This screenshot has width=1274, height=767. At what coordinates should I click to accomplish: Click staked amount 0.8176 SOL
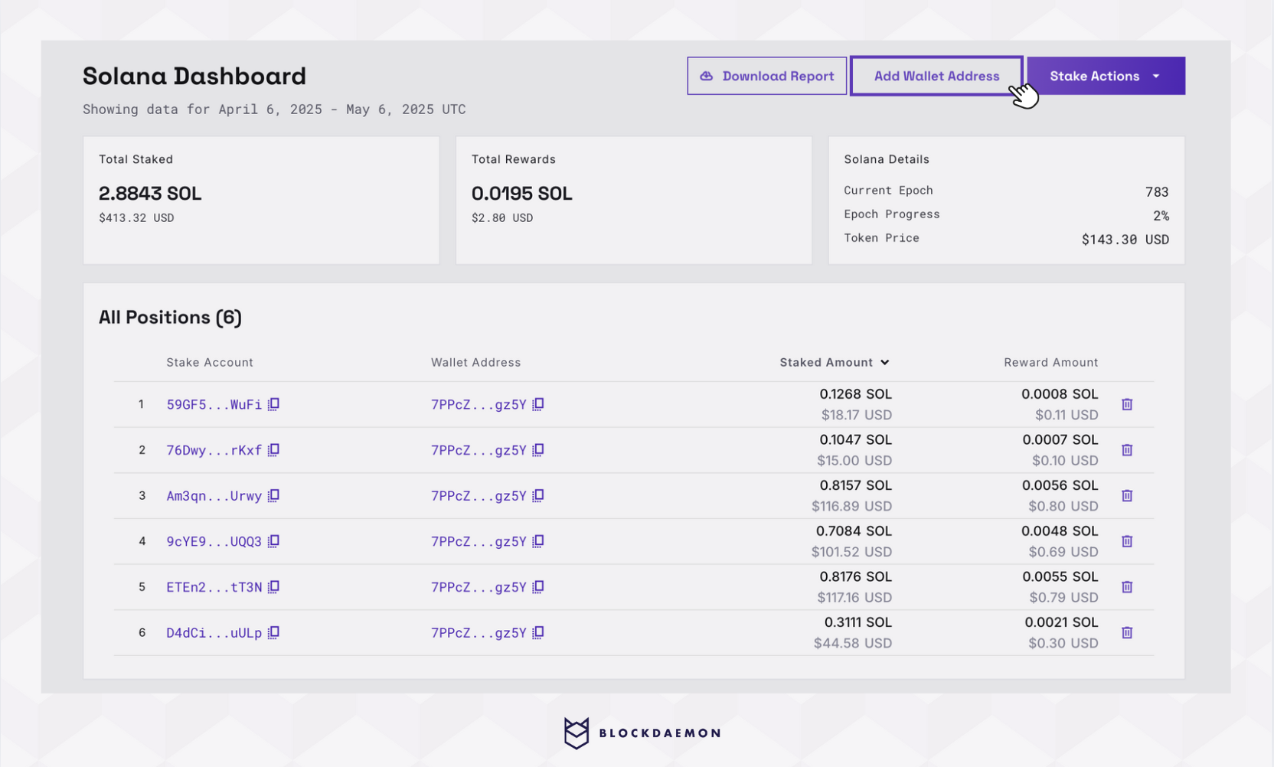coord(855,576)
